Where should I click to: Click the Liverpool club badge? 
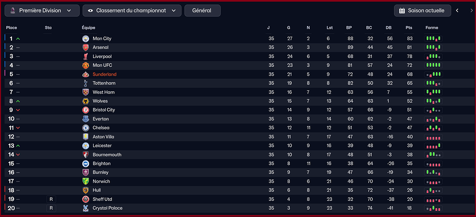tap(85, 56)
